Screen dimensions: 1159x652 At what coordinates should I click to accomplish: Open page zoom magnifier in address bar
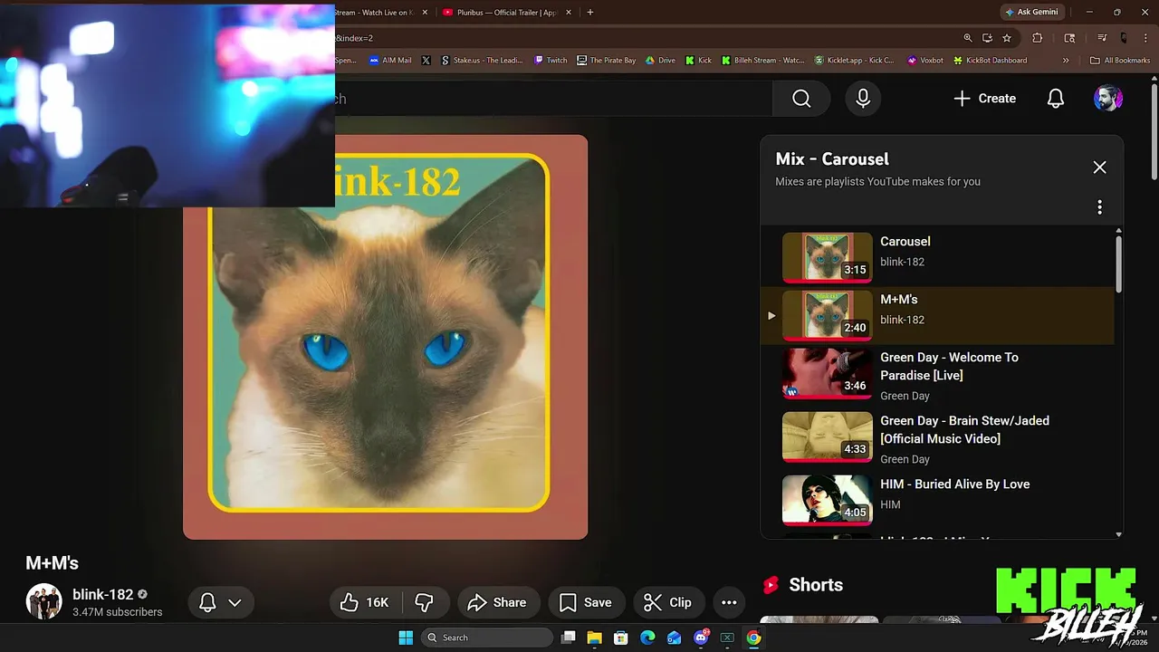(968, 38)
